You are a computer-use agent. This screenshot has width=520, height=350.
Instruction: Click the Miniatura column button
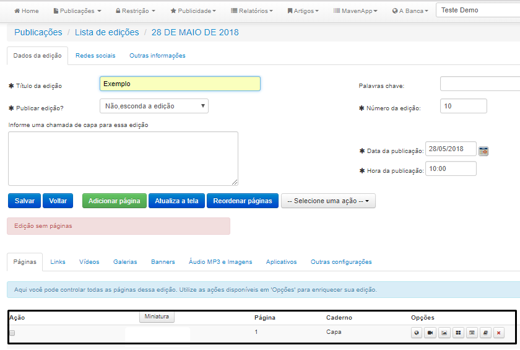(157, 317)
